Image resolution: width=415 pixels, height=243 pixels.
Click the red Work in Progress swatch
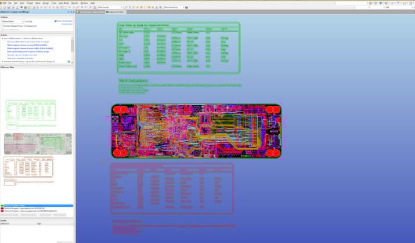click(x=2, y=211)
